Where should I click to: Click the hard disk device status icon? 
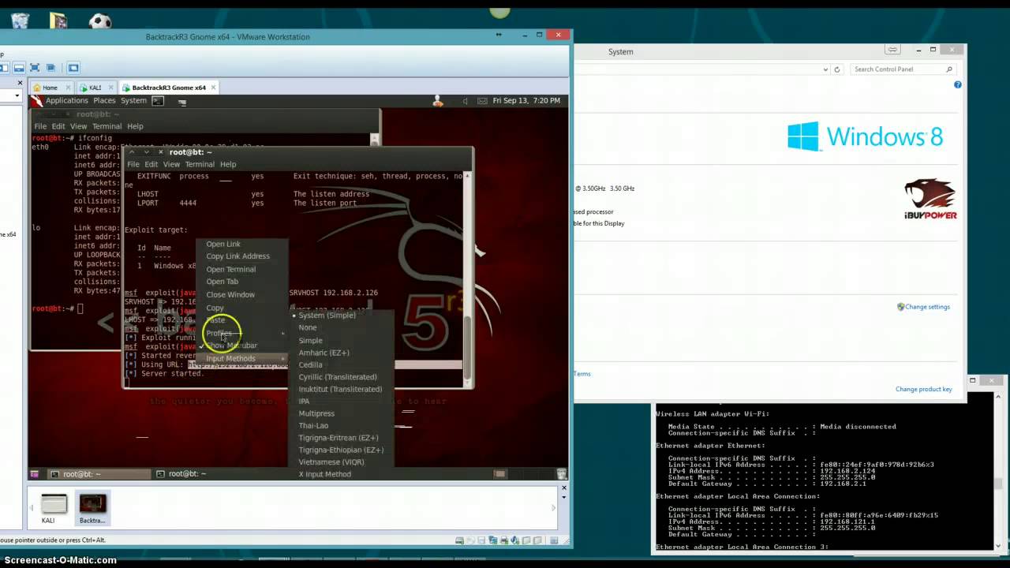[460, 540]
